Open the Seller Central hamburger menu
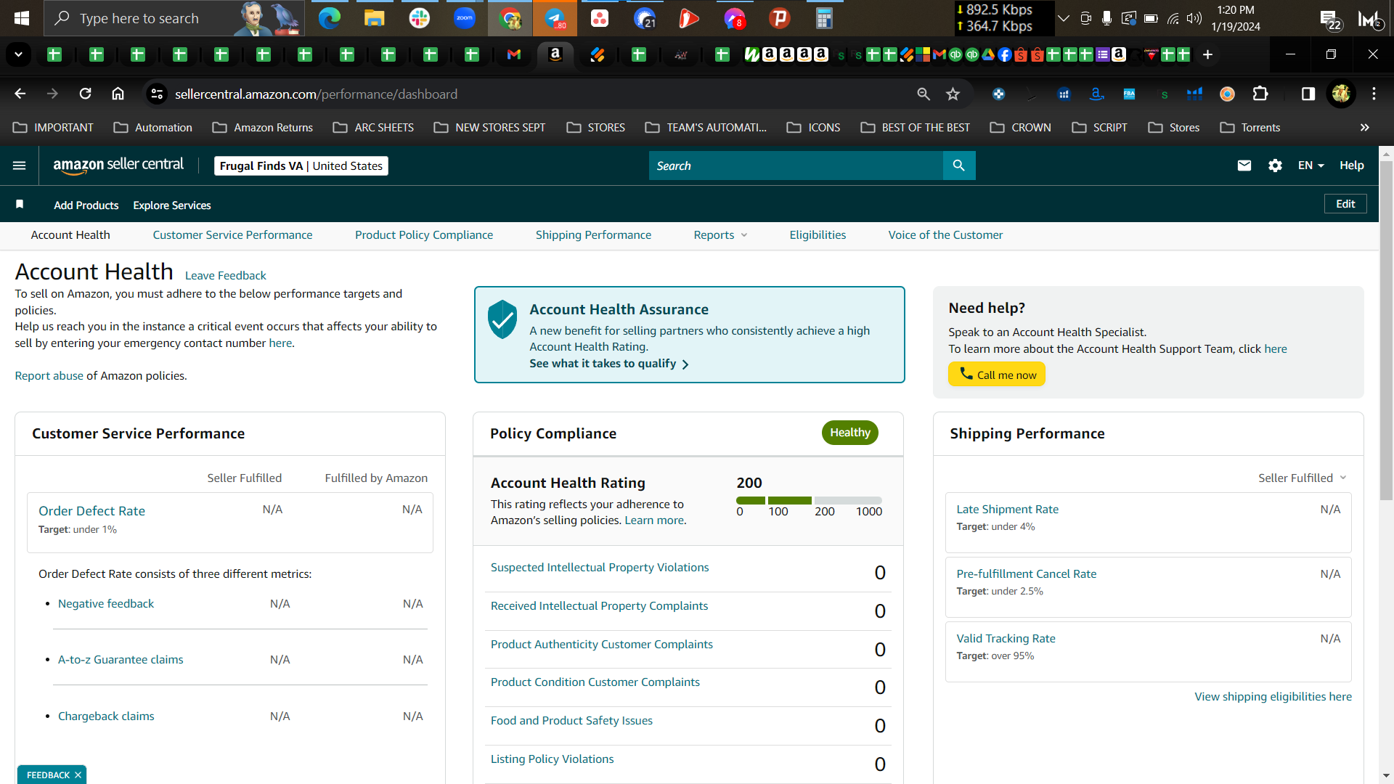Image resolution: width=1394 pixels, height=784 pixels. 20,166
